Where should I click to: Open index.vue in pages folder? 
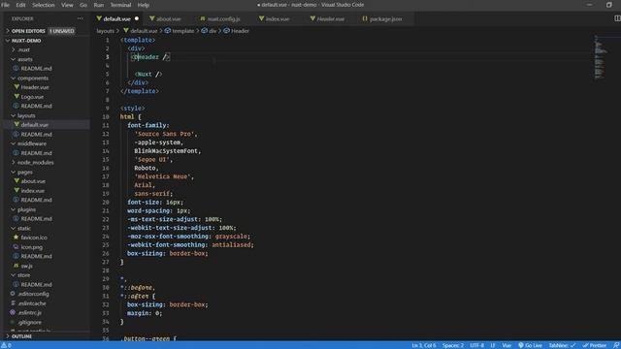tap(32, 191)
